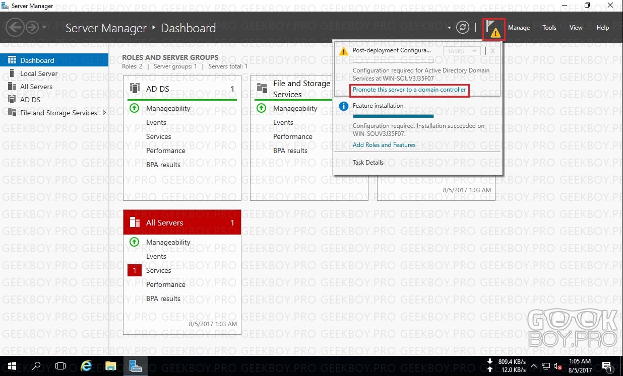Open the View menu

pos(576,28)
